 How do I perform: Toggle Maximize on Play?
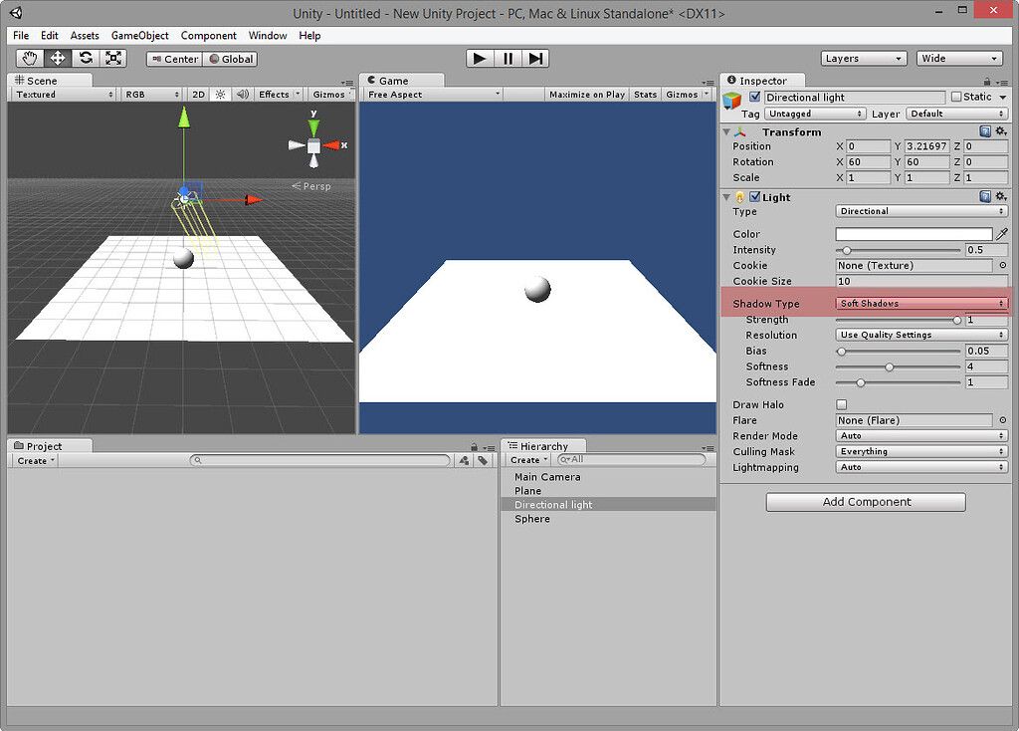coord(587,95)
